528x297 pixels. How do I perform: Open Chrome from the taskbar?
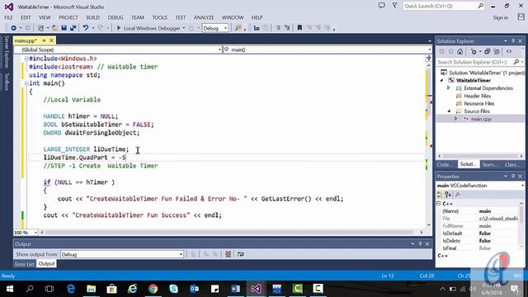(153, 289)
